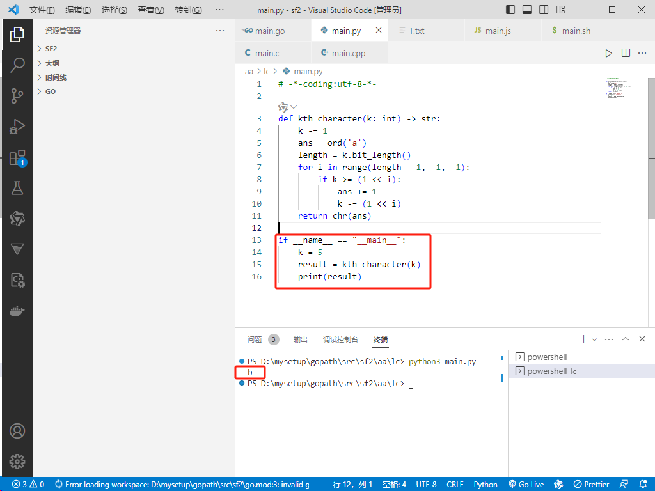
Task: Click the code-lens AI icon above the function
Action: 283,107
